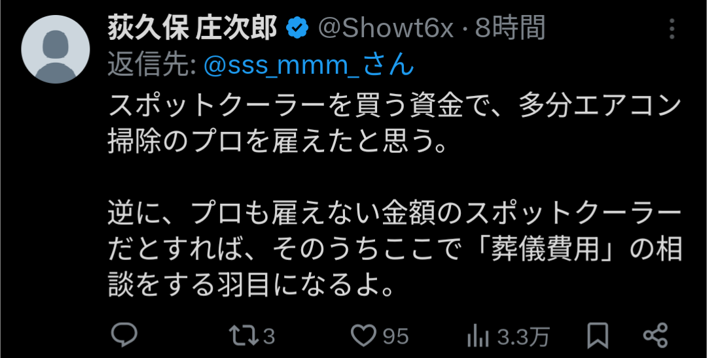
Task: Open the 8時間 timestamp link
Action: click(x=510, y=28)
